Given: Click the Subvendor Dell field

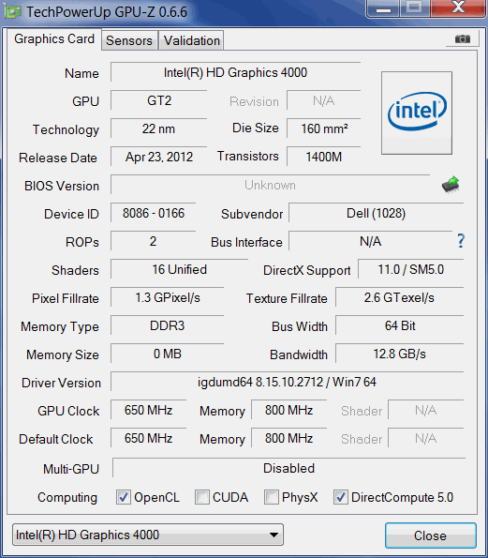Looking at the screenshot, I should pos(376,213).
